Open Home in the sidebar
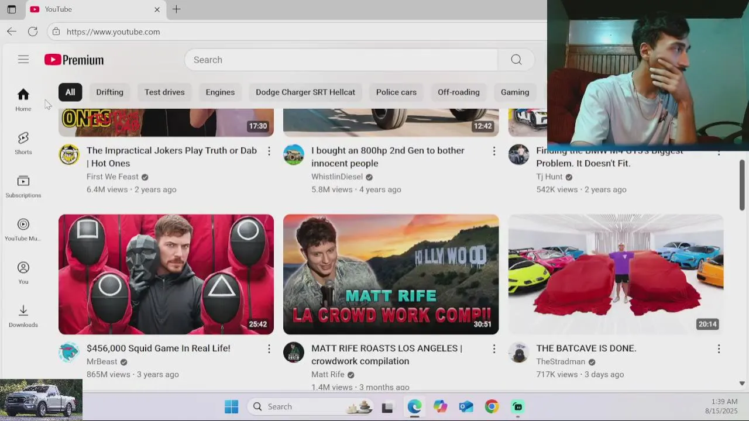Viewport: 749px width, 421px height. click(x=23, y=99)
